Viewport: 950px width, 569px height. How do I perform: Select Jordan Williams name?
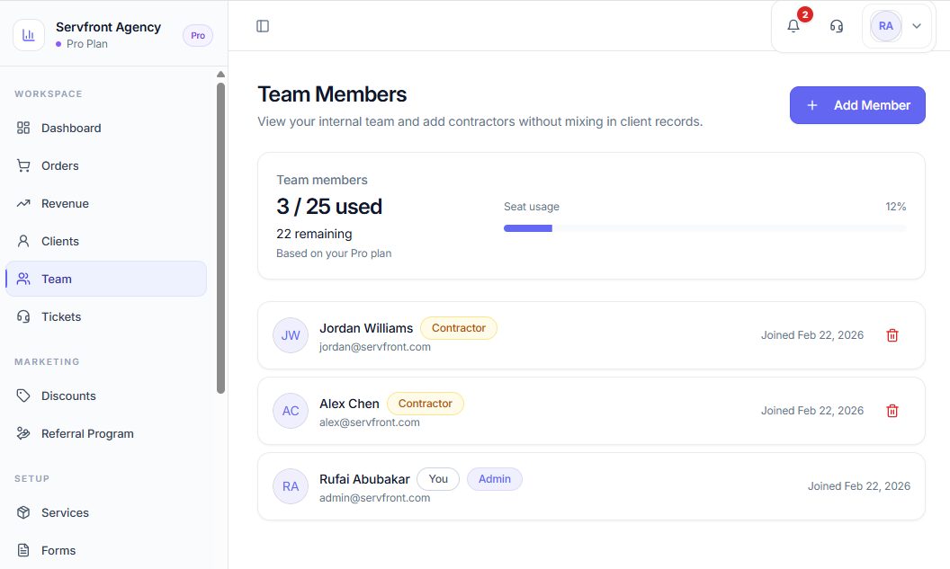coord(366,328)
